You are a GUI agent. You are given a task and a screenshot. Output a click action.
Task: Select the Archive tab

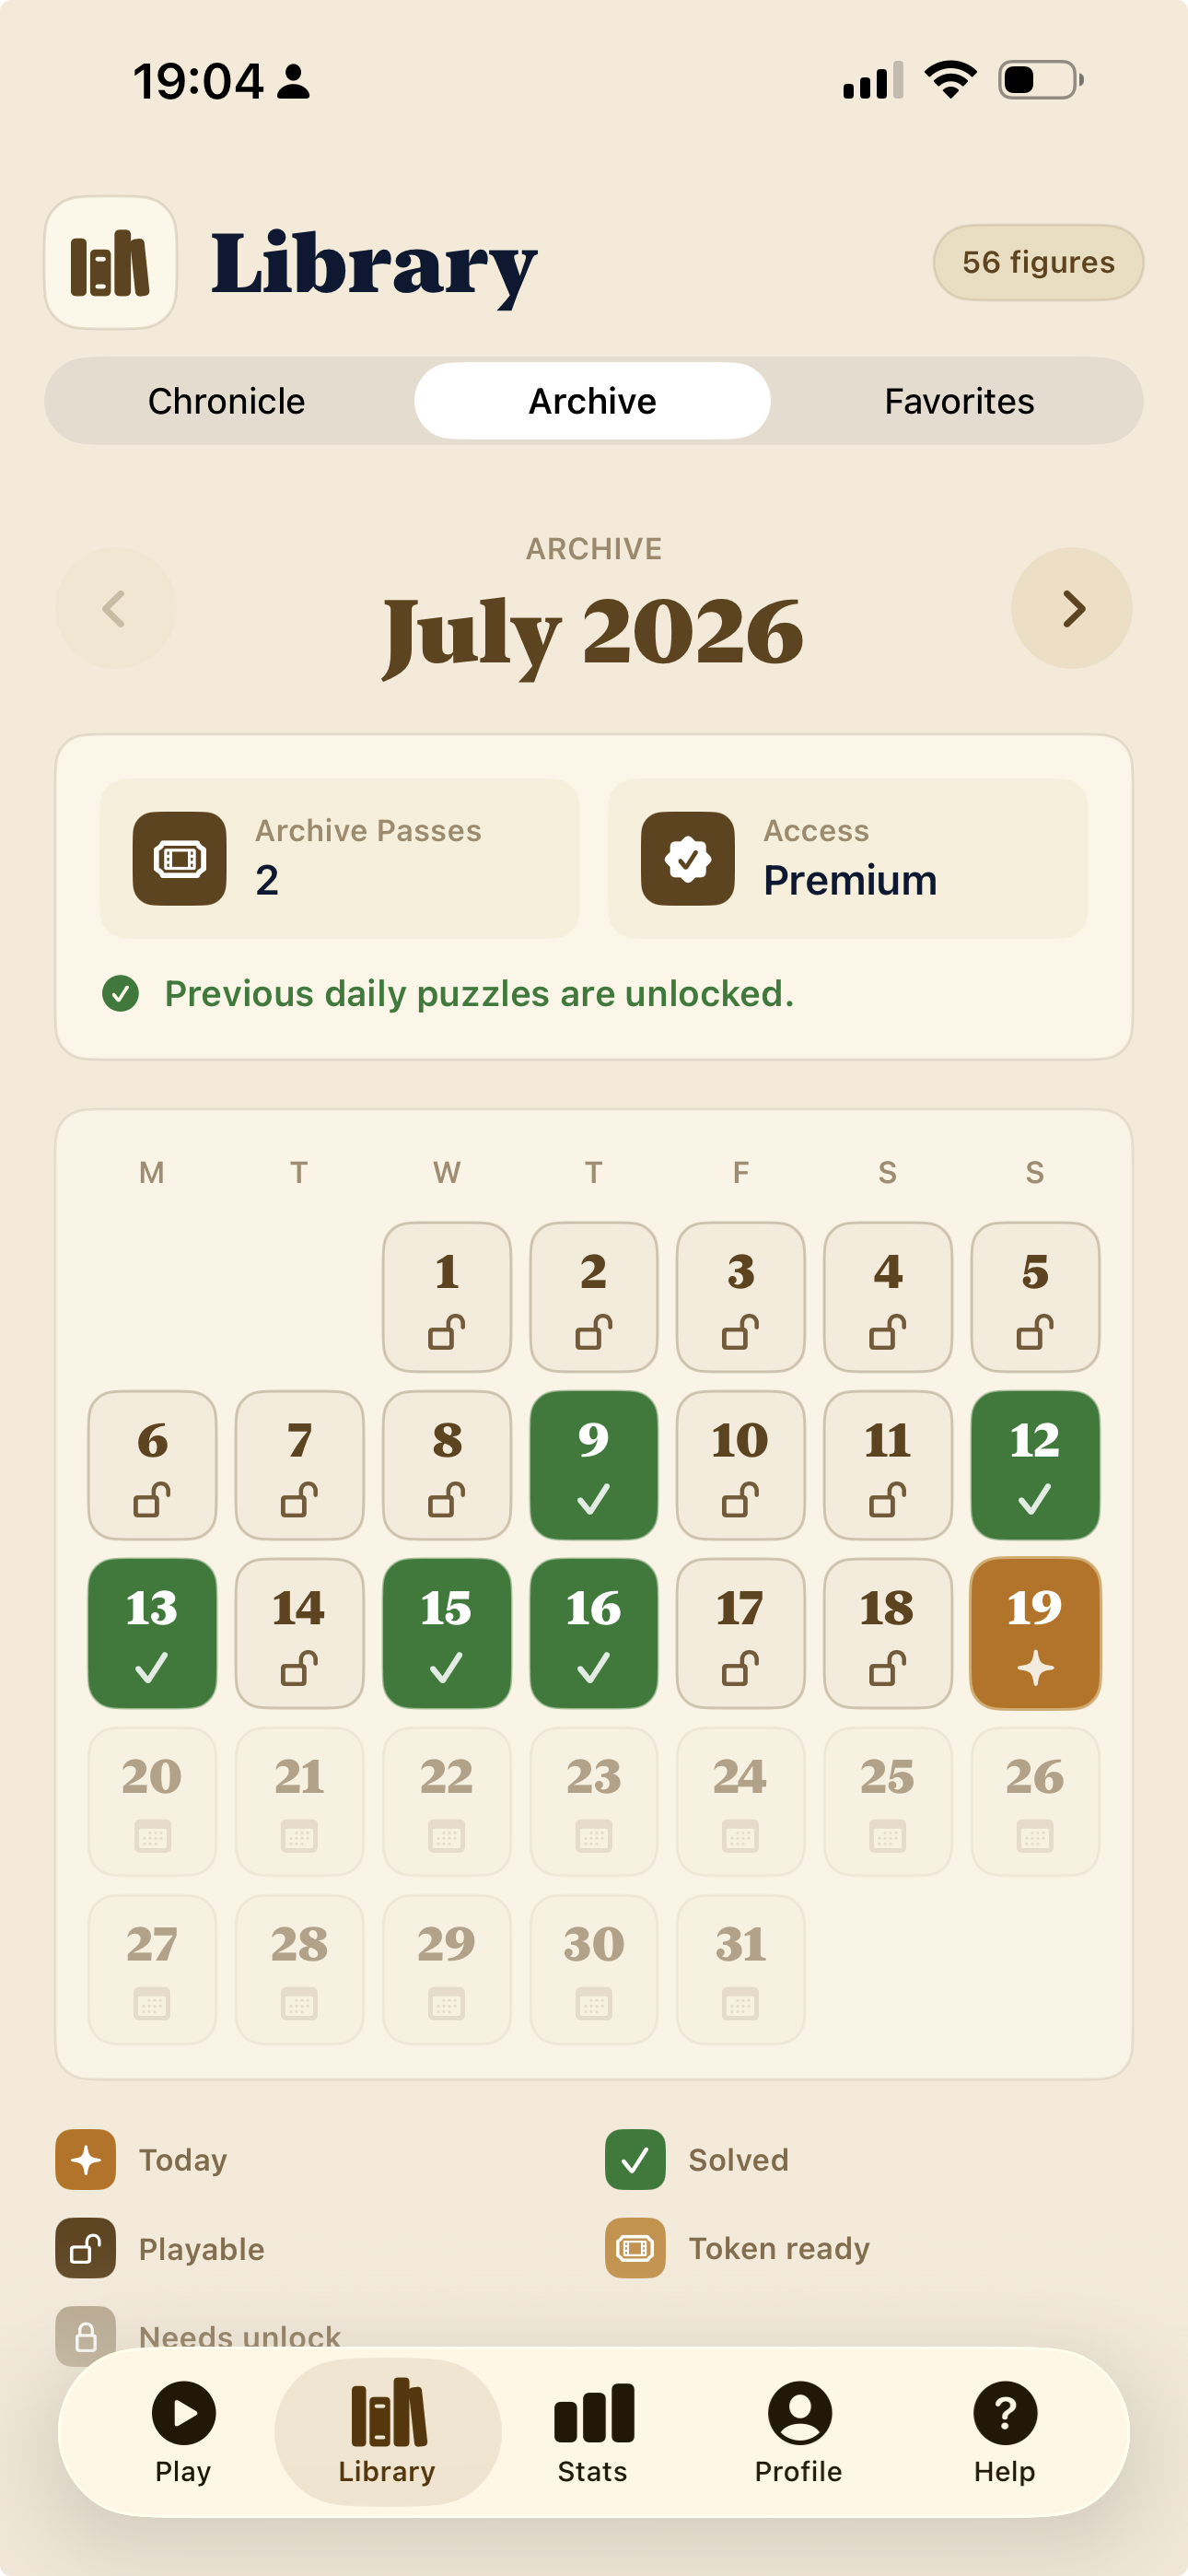tap(593, 401)
